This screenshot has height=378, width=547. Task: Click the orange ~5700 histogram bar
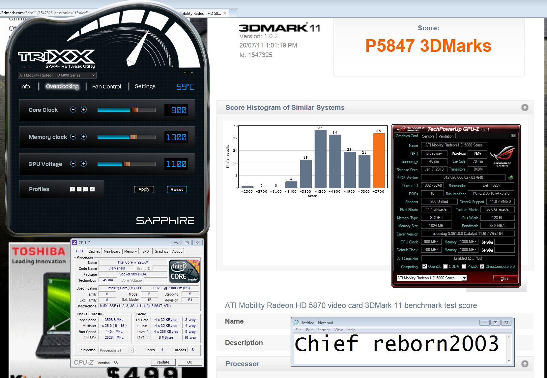click(379, 161)
